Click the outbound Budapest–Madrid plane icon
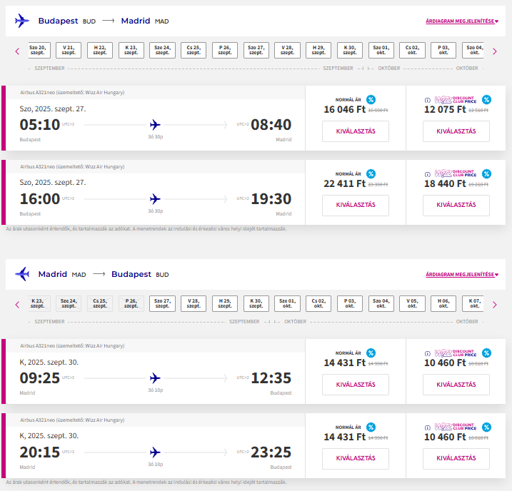 [22, 21]
